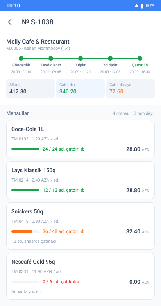This screenshot has width=161, height=306.
Task: Open the Sifariş 412.80 summary card
Action: click(x=30, y=89)
